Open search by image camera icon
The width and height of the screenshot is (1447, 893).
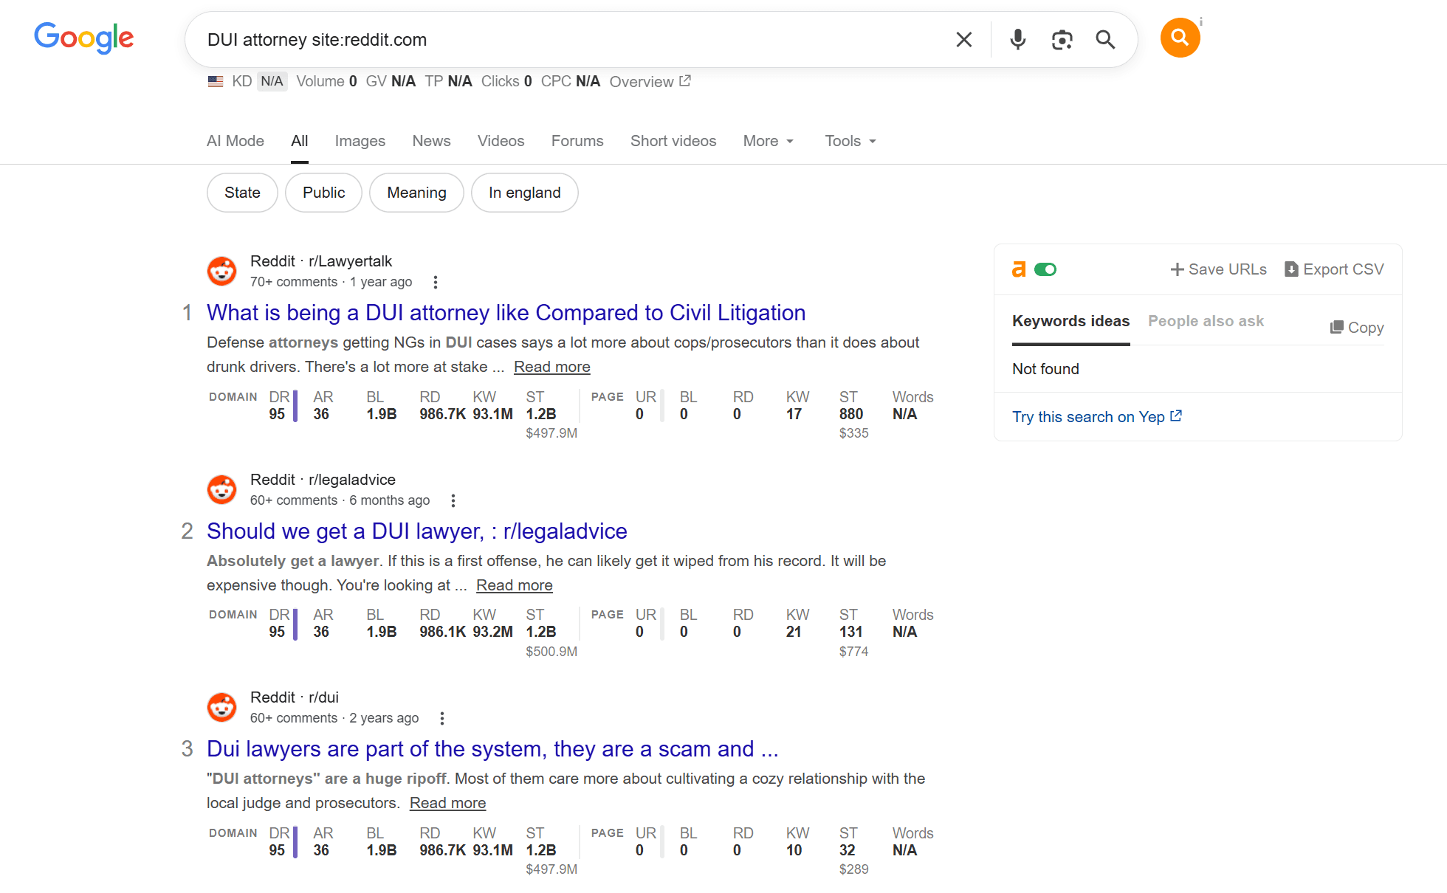1062,40
